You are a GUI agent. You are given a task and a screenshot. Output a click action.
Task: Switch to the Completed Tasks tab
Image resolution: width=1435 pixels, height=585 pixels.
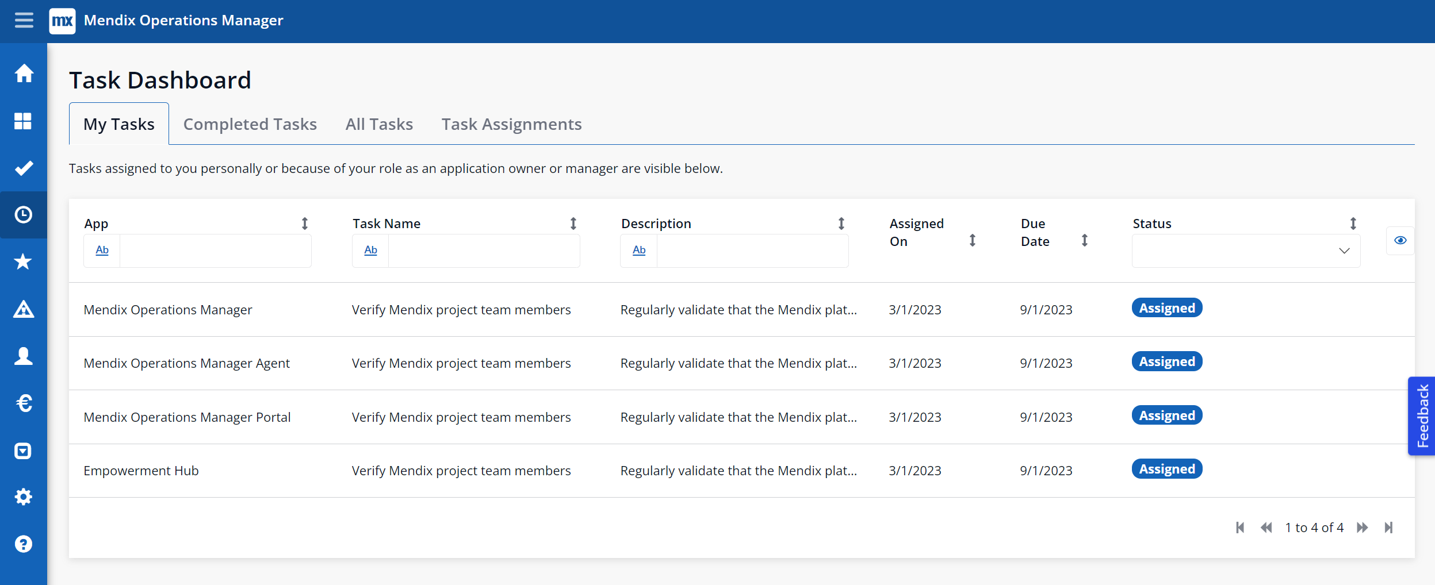250,124
